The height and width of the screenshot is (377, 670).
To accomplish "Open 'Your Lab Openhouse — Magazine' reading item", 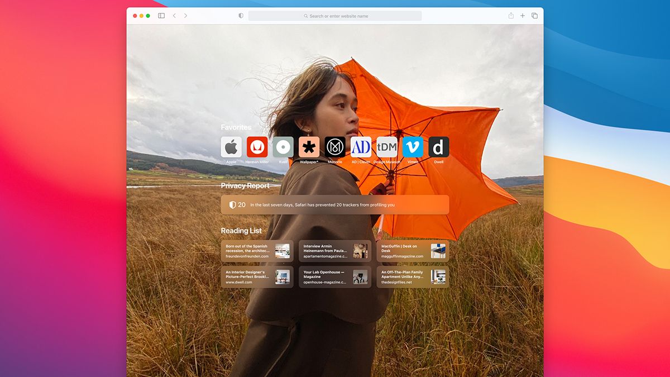I will click(335, 277).
